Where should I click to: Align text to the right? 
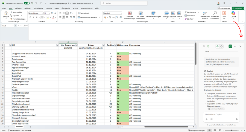click(67, 17)
